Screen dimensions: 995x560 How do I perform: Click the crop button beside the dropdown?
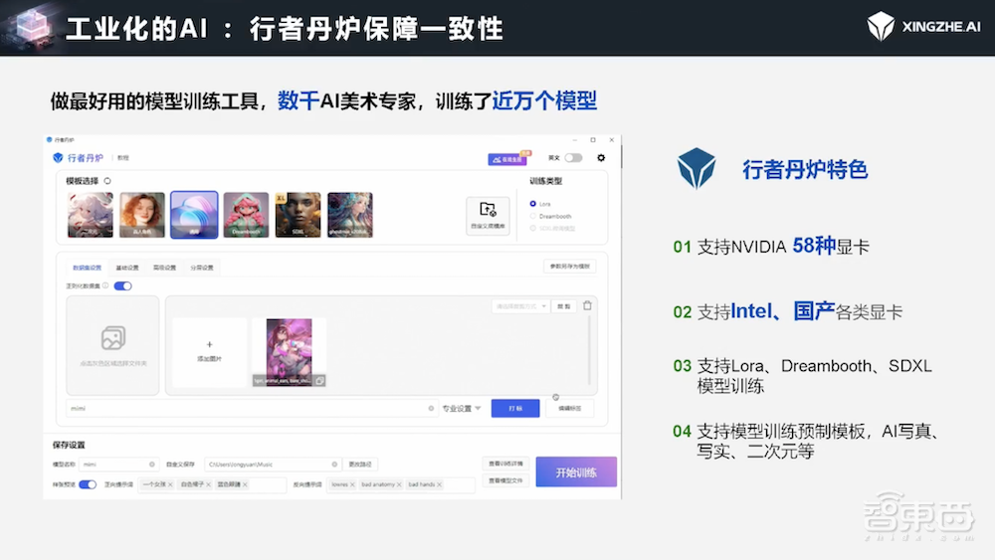tap(563, 306)
